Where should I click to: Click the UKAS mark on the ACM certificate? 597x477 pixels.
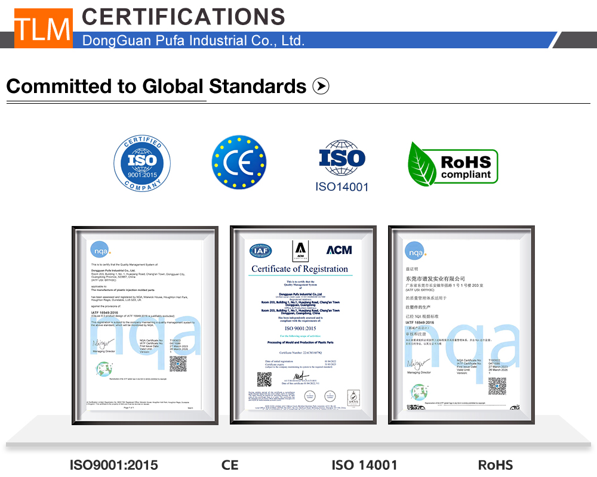pyautogui.click(x=353, y=398)
